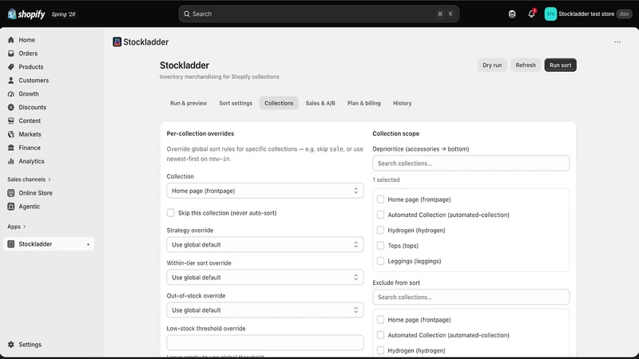Open the Out-of-stock override dropdown

(265, 310)
